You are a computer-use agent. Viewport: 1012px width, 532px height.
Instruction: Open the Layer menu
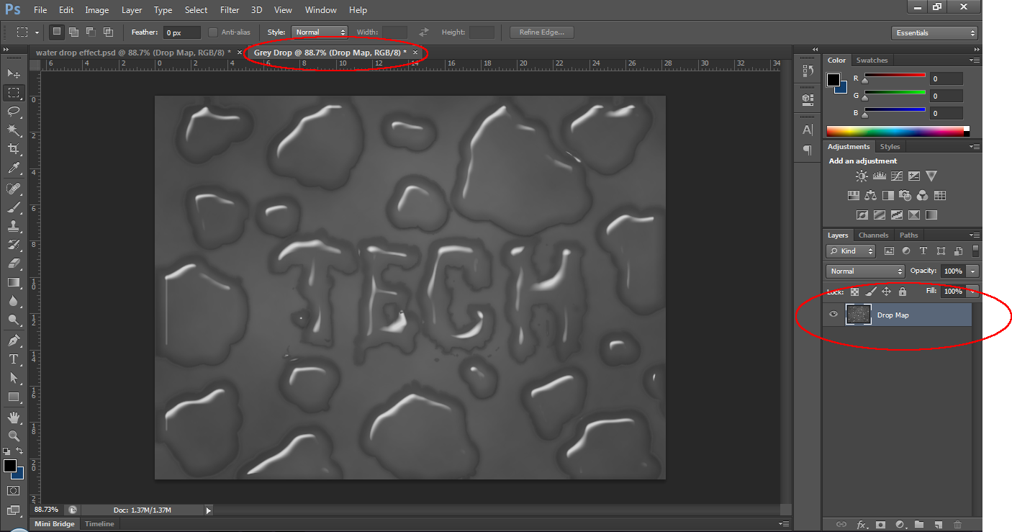132,10
